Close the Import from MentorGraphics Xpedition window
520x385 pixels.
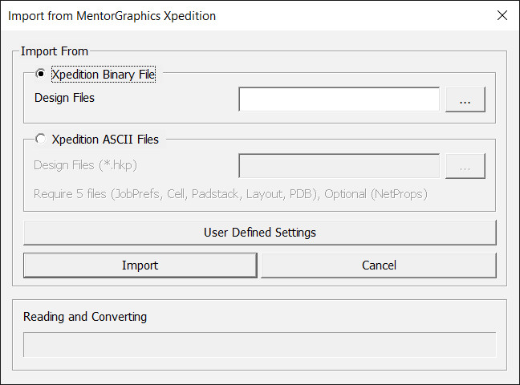coord(502,15)
